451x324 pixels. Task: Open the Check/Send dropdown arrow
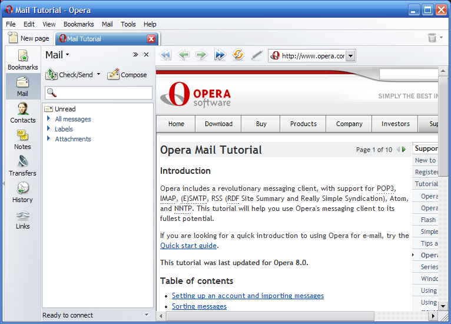click(99, 74)
